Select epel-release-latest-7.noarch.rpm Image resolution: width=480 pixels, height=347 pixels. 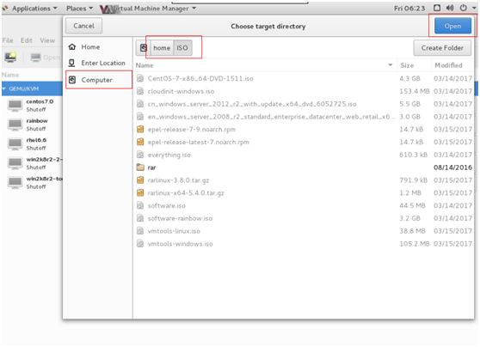[304, 143]
